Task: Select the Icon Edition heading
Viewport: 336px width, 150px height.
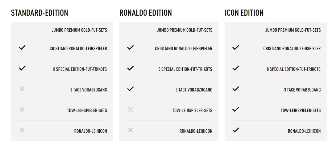Action: coord(244,13)
